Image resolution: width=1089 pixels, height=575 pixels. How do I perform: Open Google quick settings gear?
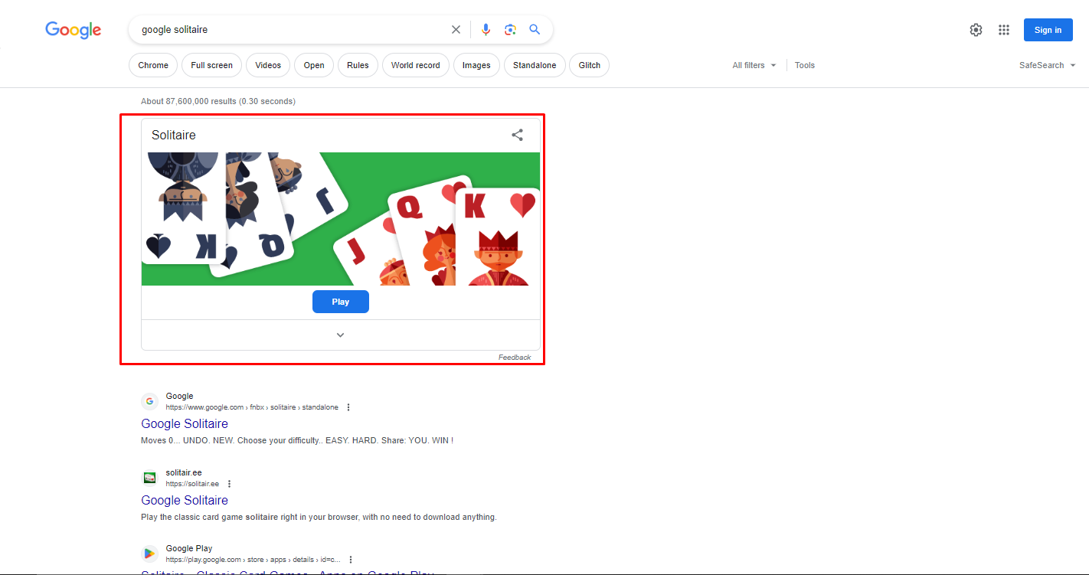pyautogui.click(x=976, y=30)
